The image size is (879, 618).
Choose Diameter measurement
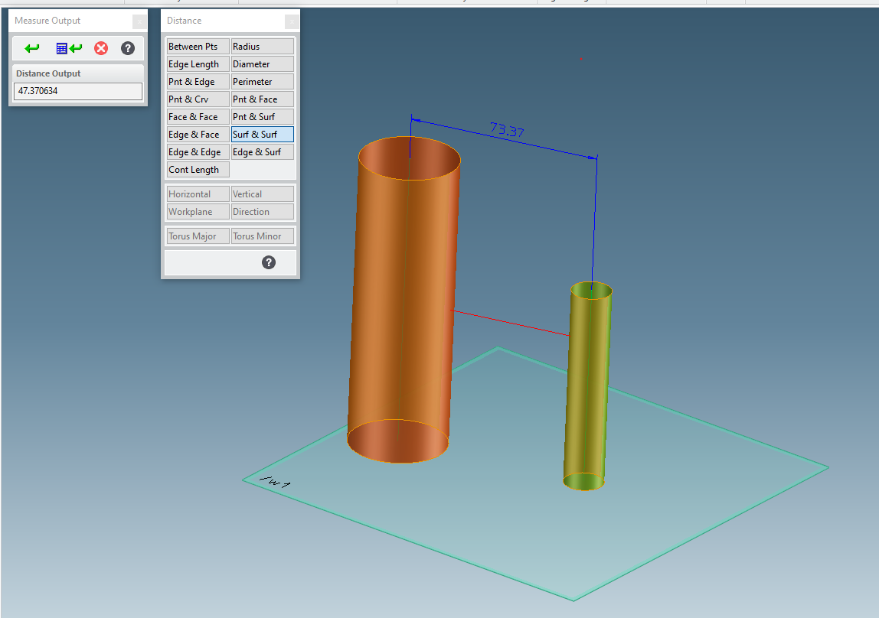(x=262, y=63)
